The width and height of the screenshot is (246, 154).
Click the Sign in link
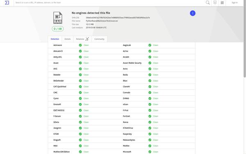(235, 2)
